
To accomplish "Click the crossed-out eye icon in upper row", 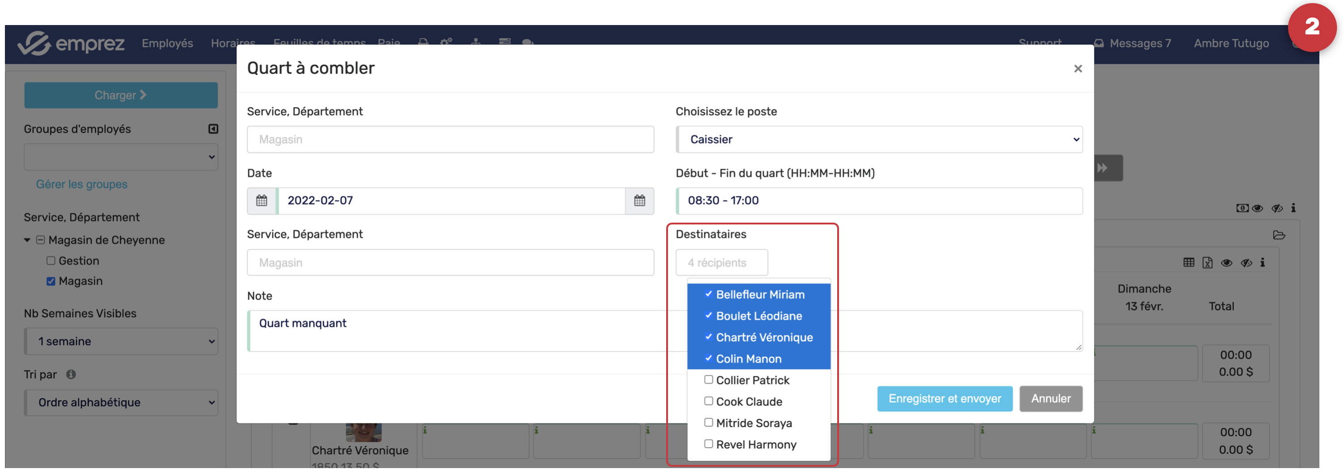I will (1277, 208).
